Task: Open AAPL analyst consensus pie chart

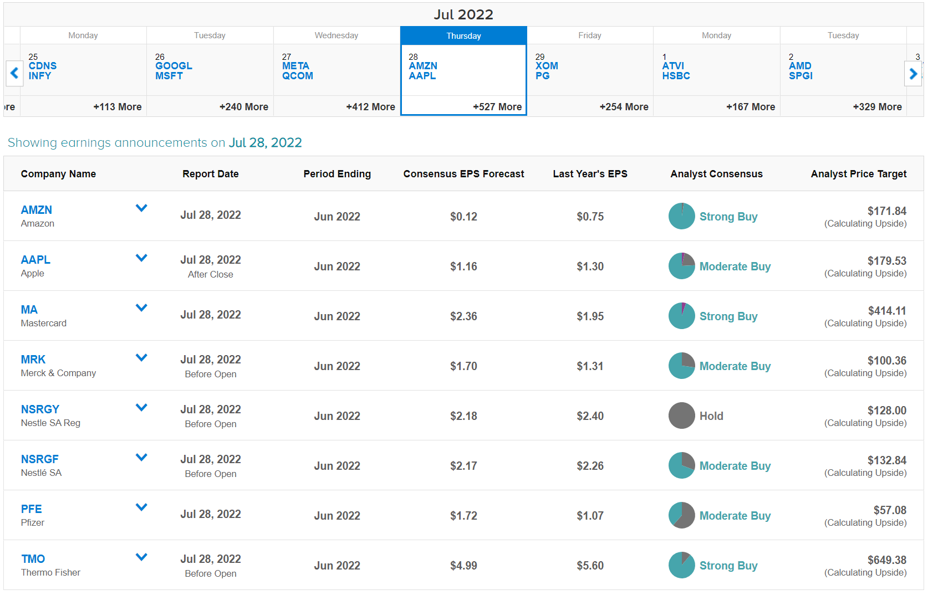Action: pos(681,266)
